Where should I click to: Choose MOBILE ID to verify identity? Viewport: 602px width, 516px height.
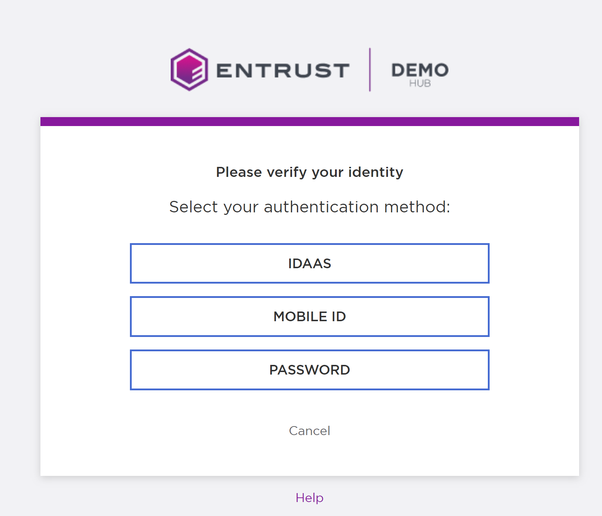coord(310,317)
